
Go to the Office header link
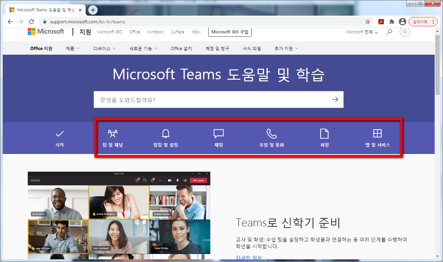coord(134,32)
